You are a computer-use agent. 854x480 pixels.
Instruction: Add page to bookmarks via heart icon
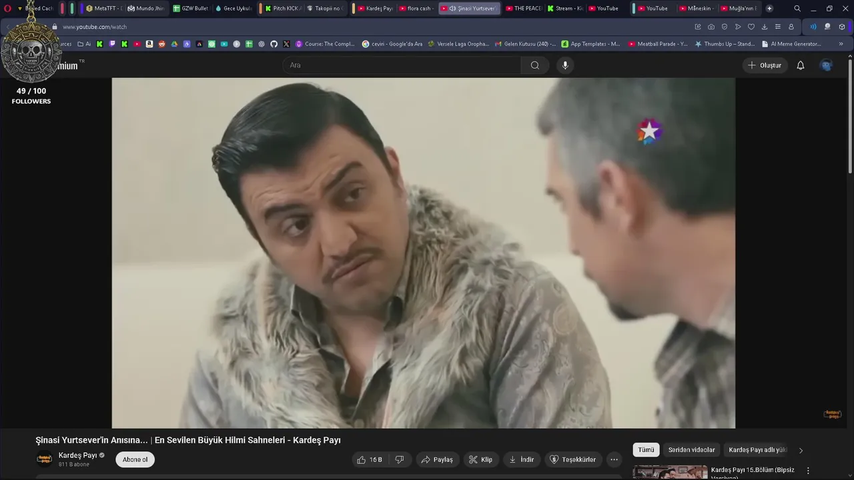[751, 27]
